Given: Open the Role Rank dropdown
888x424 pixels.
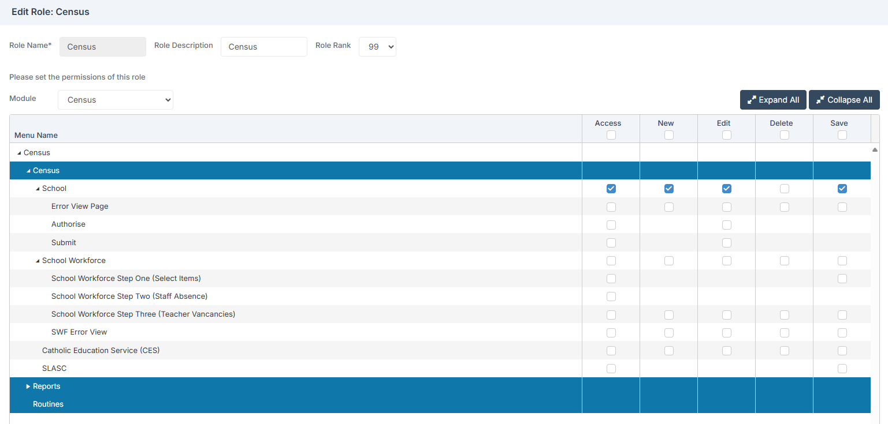Looking at the screenshot, I should pos(377,47).
